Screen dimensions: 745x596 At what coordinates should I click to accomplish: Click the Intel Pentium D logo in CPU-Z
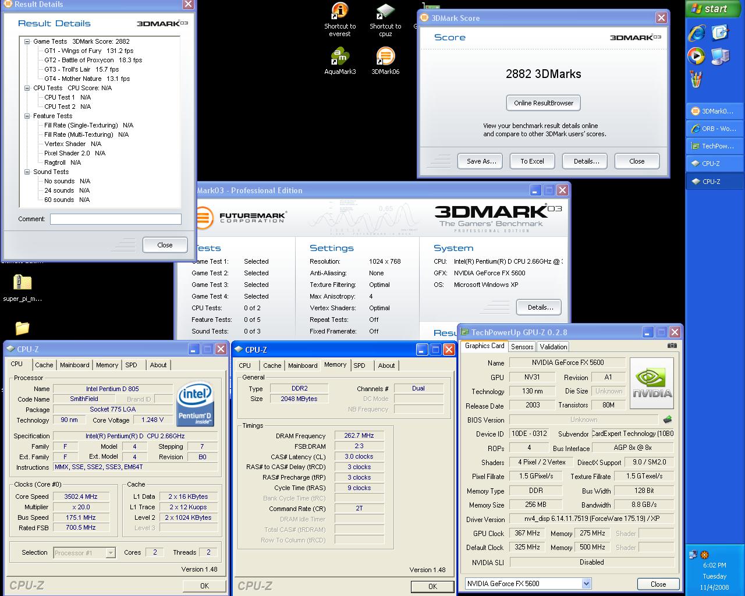195,404
